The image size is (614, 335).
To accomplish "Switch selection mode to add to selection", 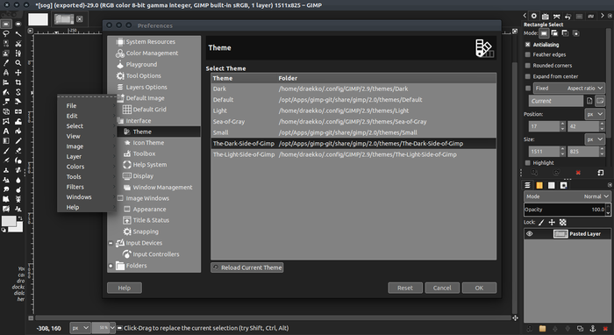I will pyautogui.click(x=554, y=33).
